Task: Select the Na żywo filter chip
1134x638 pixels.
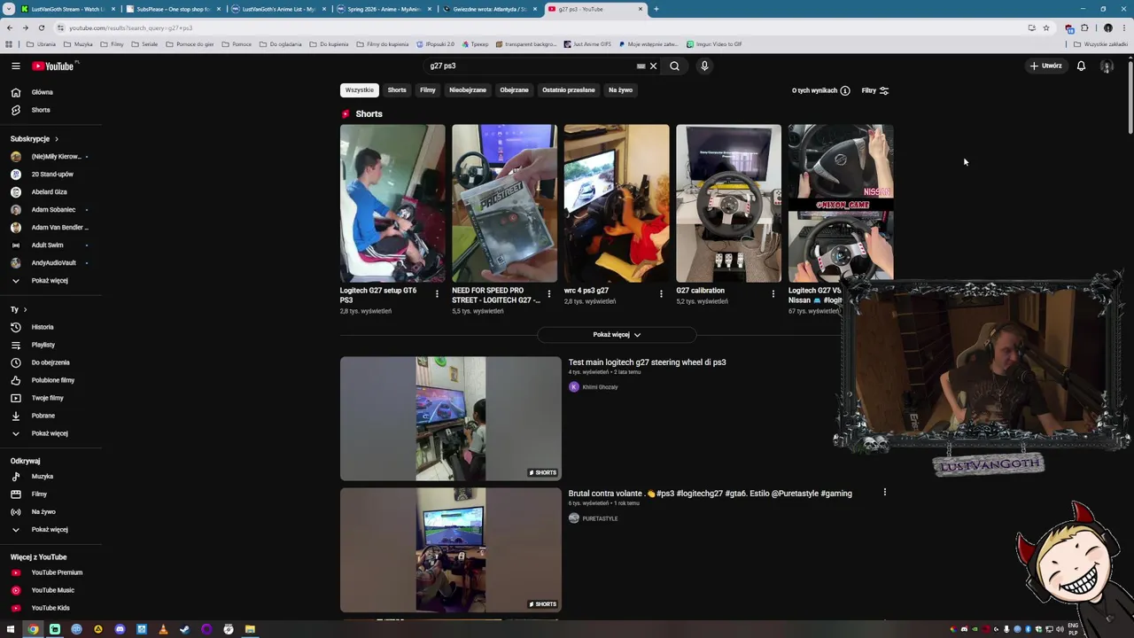Action: 620,89
